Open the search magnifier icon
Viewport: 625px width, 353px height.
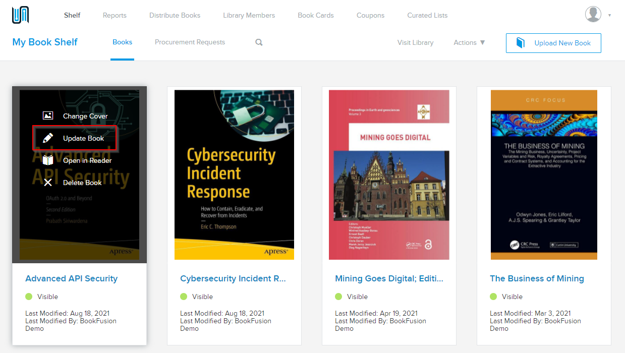pos(259,42)
